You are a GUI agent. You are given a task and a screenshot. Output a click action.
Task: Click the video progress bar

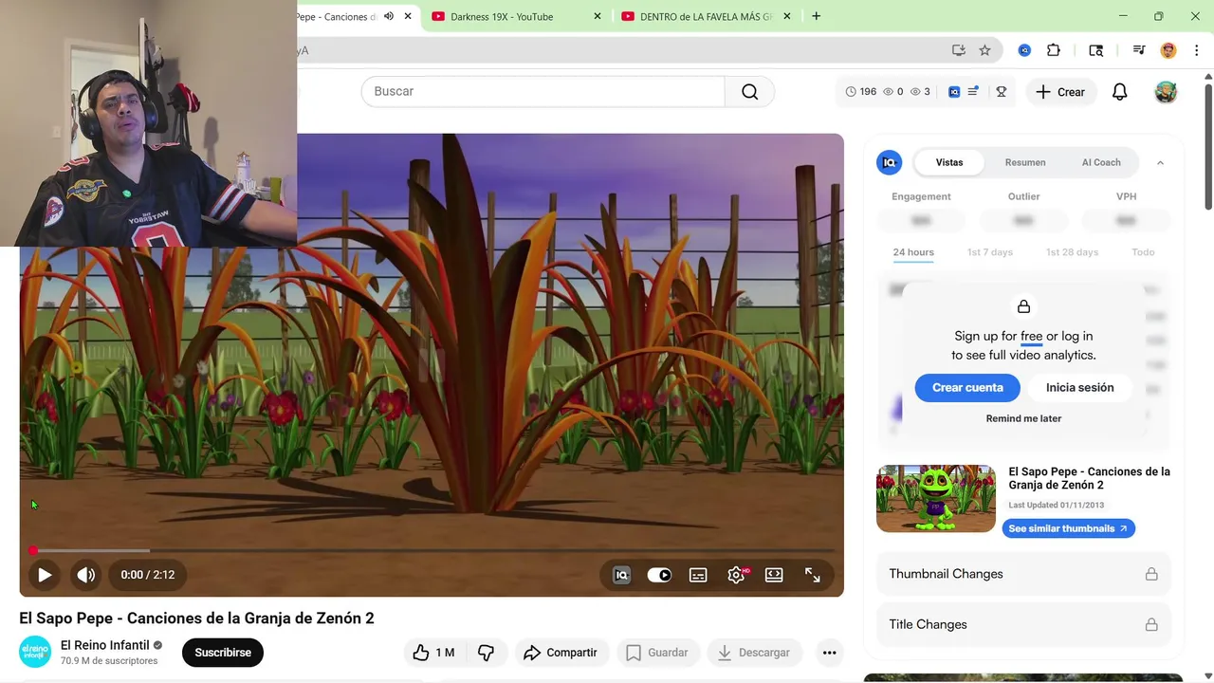tap(432, 550)
